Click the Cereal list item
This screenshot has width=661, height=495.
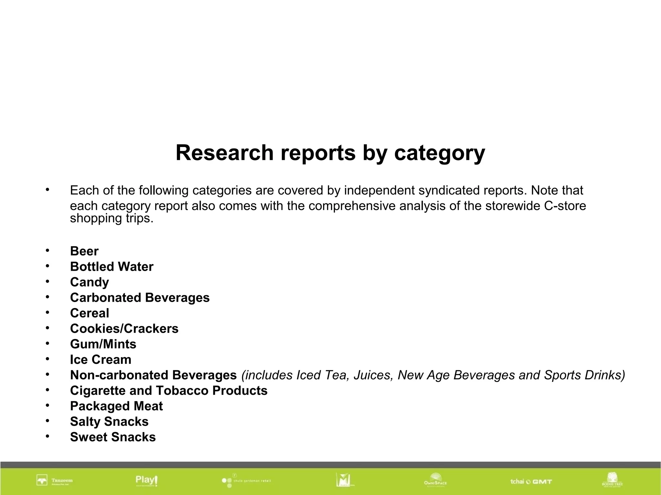89,313
